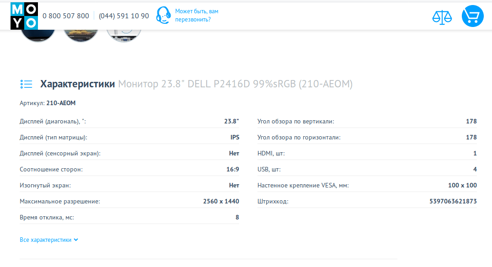Request a call back via 'Может быть, вам перезвонить?'
This screenshot has width=492, height=267.
(197, 16)
